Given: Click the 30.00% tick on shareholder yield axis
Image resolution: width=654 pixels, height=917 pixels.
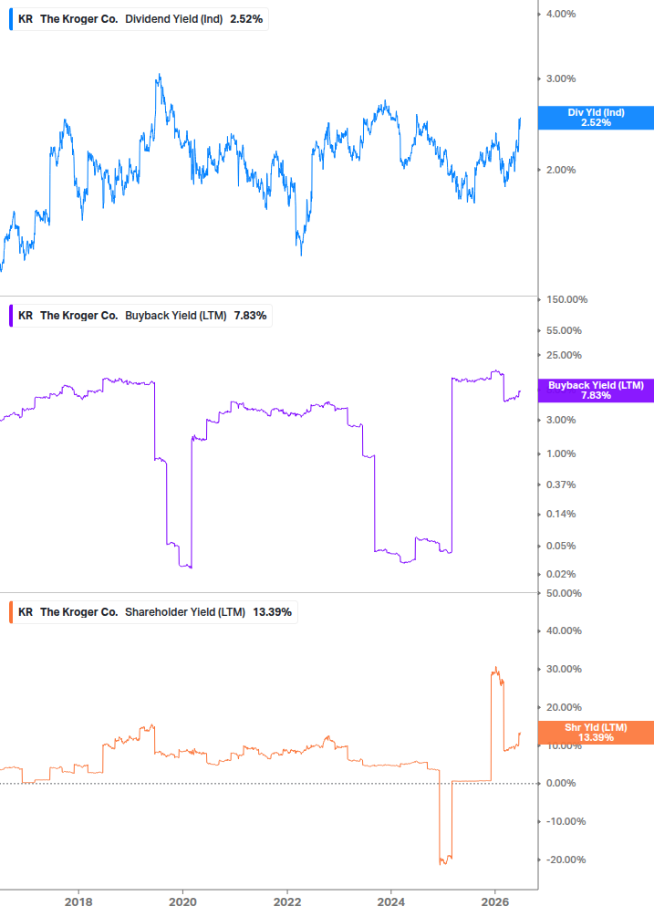Looking at the screenshot, I should [564, 669].
